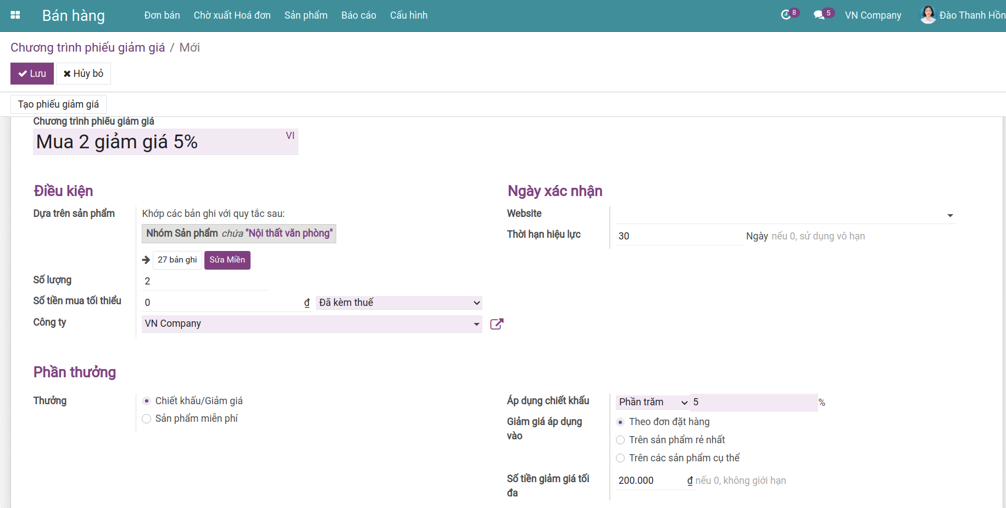Open the activities clock icon
The image size is (1006, 508).
click(786, 15)
